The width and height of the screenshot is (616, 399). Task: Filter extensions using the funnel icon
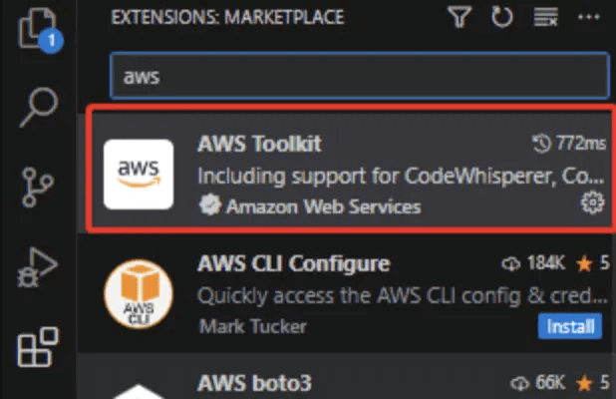[x=459, y=17]
